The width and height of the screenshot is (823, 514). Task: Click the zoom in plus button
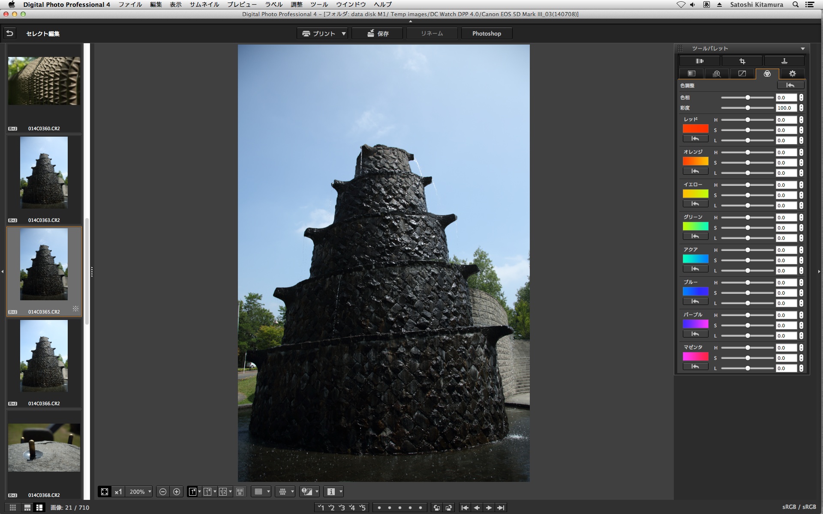(177, 492)
